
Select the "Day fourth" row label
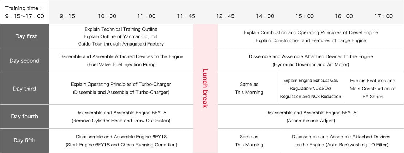(x=24, y=117)
